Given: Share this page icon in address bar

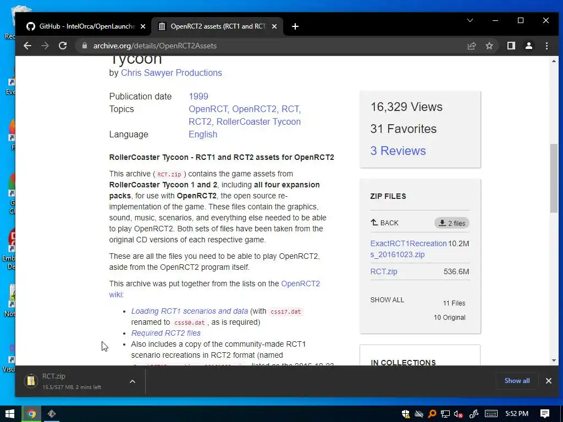Looking at the screenshot, I should (x=471, y=46).
